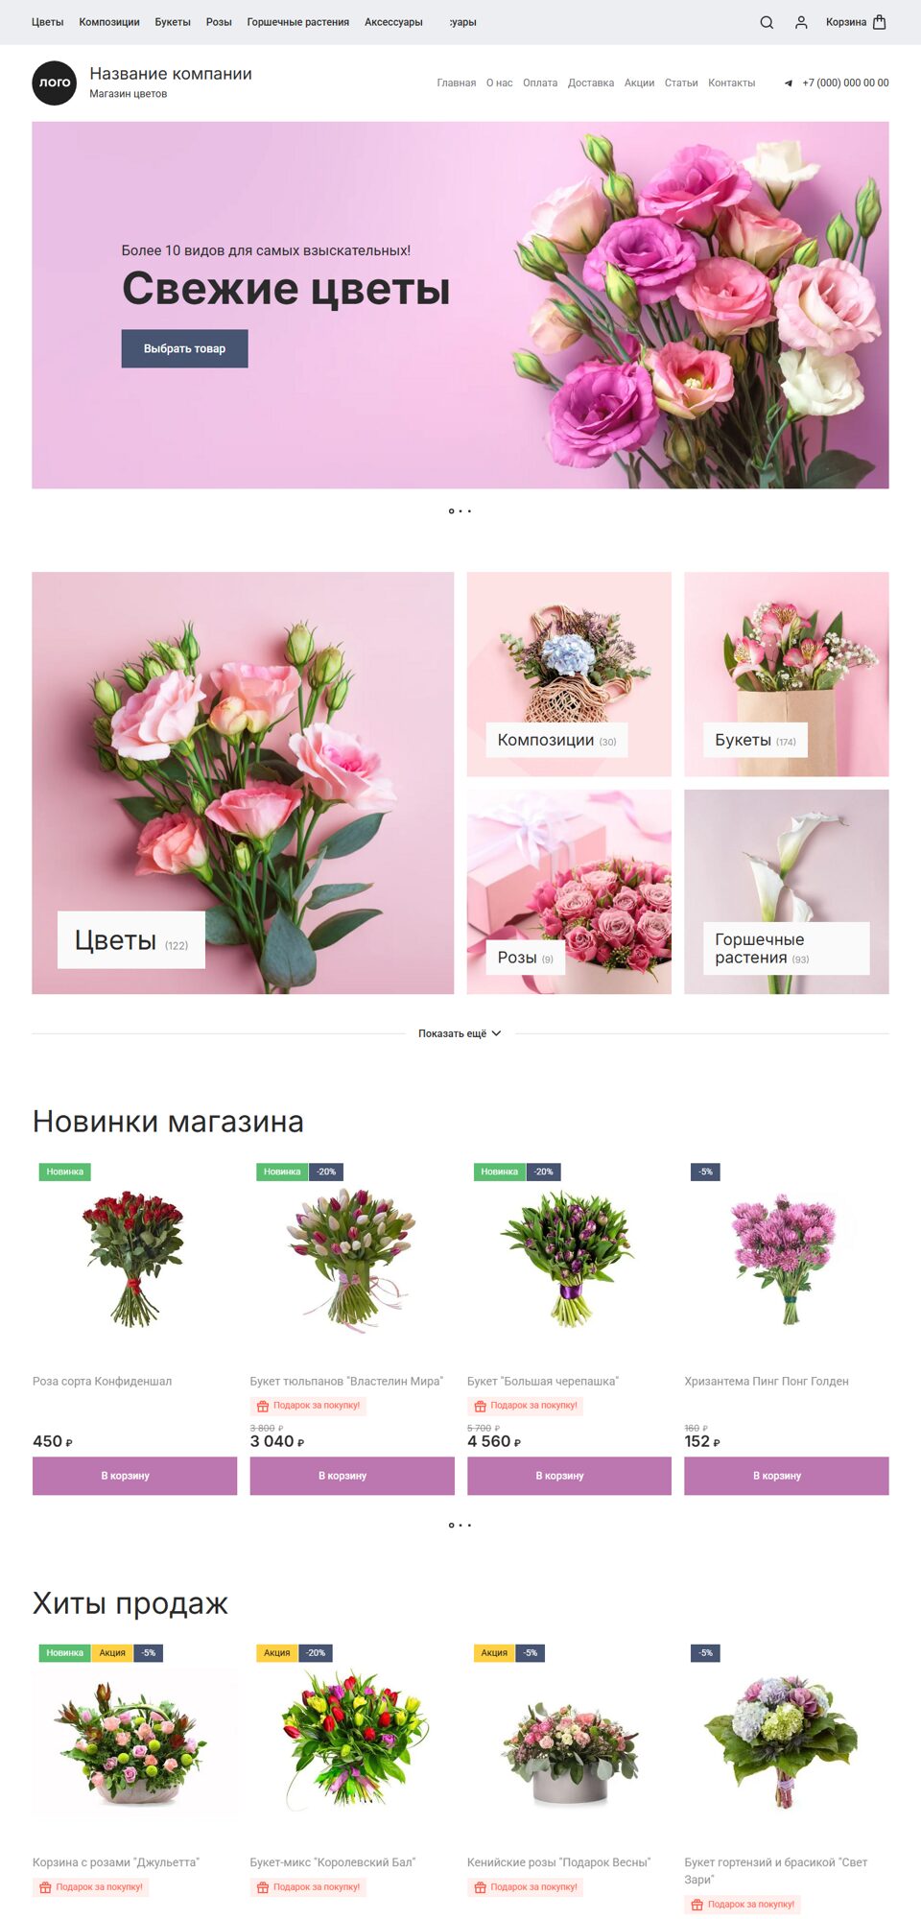
Task: Go to the Доставка menu item
Action: click(x=591, y=83)
